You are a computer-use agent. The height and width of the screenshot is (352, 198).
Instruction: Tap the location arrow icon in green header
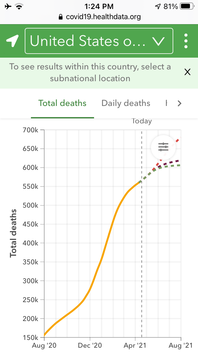point(12,41)
